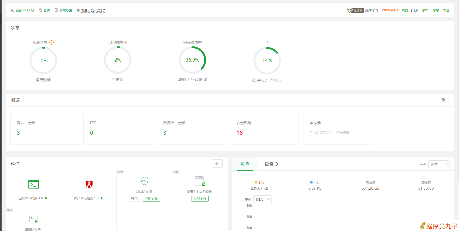Open the 网站 - 全部 overview card

point(45,129)
